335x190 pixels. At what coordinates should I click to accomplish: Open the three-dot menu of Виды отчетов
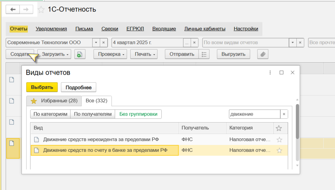[270, 72]
